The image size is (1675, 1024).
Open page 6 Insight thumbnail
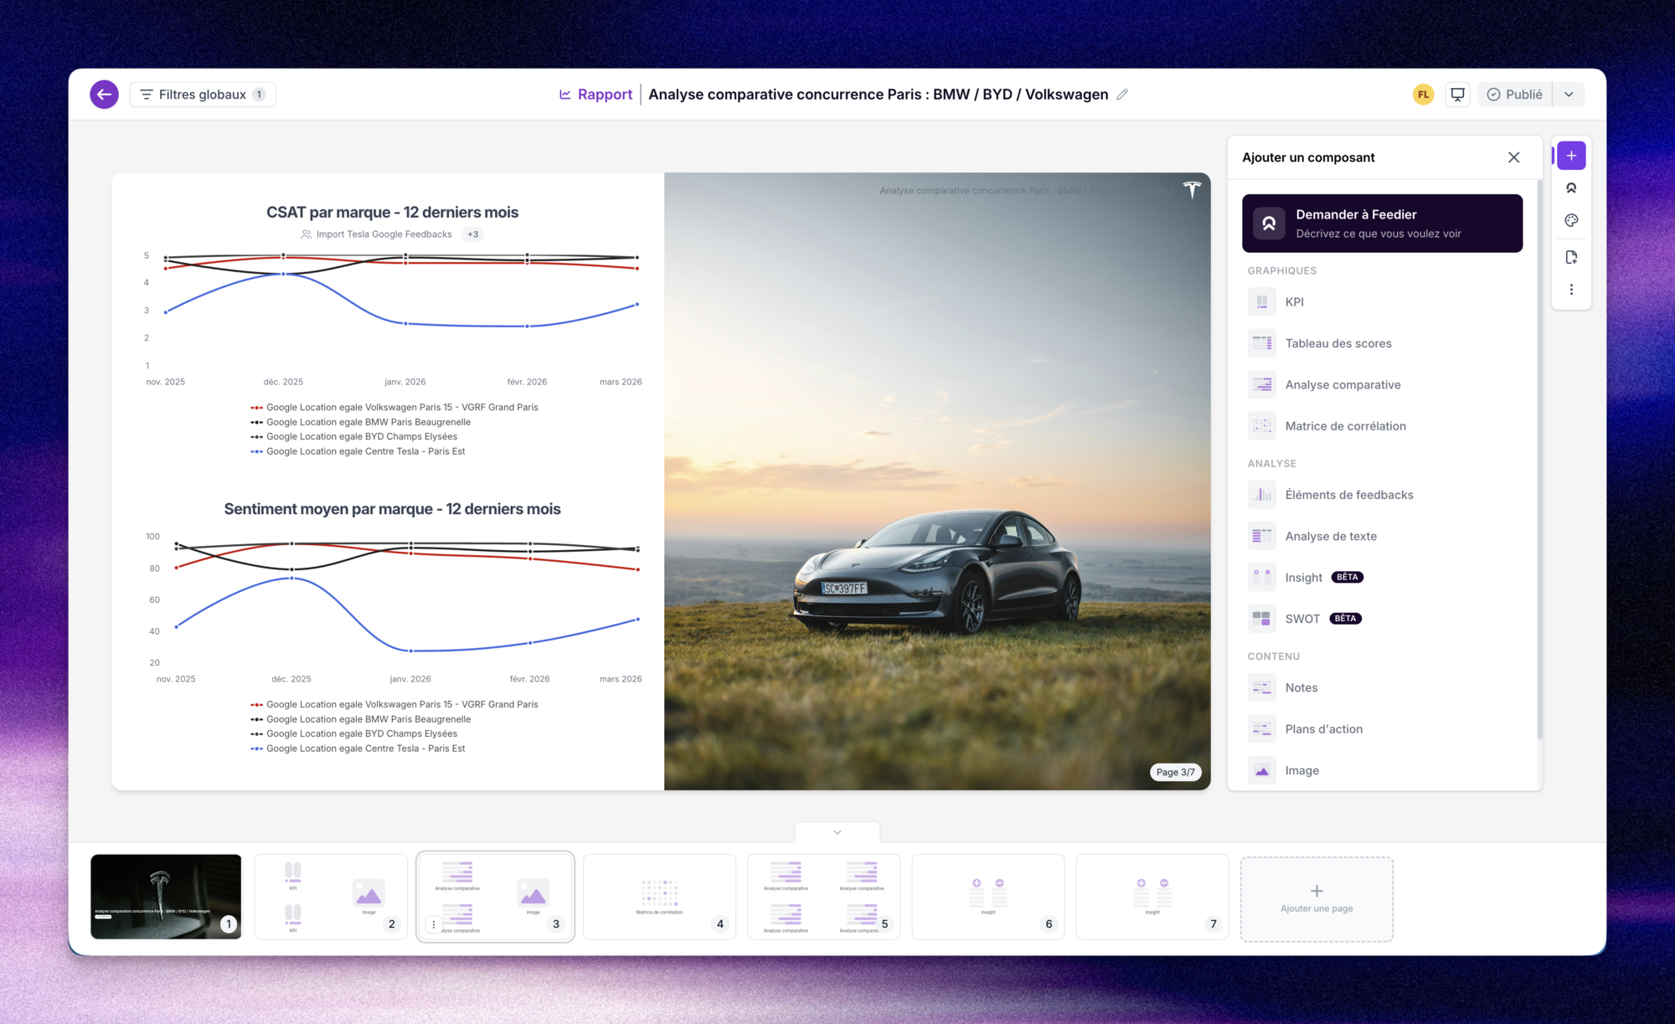[x=988, y=897]
